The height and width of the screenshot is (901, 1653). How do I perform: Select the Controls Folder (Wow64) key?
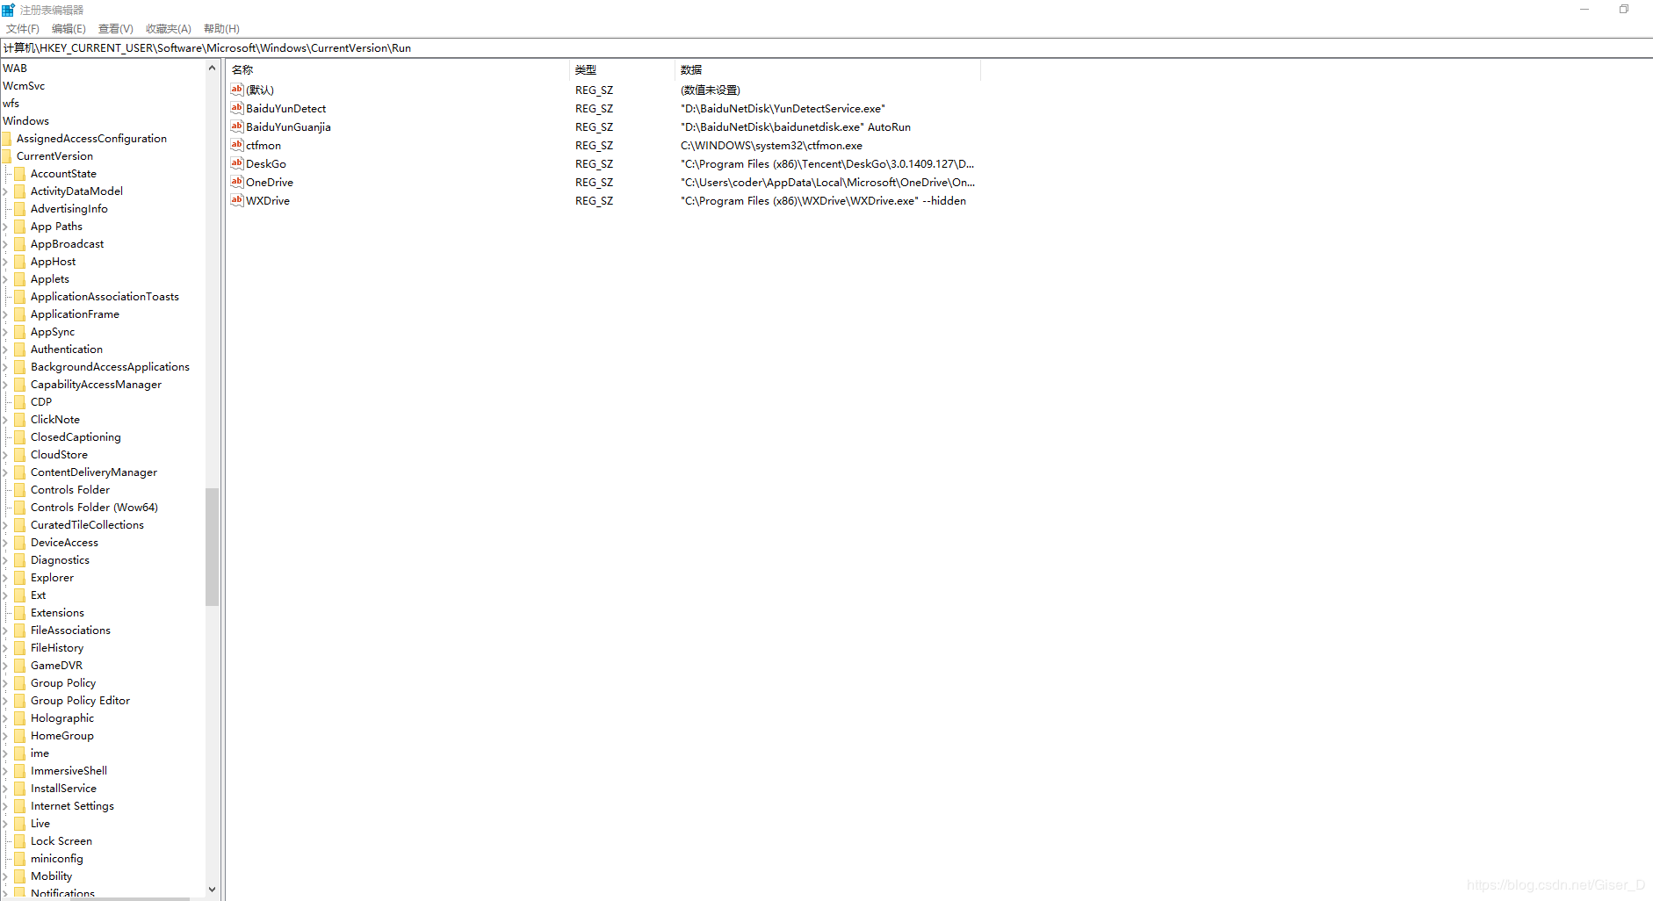(94, 508)
